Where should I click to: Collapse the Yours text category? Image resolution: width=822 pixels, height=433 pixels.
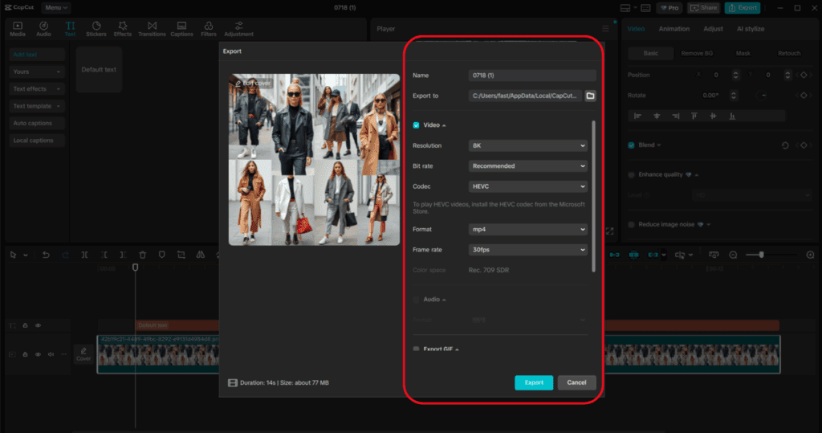37,71
